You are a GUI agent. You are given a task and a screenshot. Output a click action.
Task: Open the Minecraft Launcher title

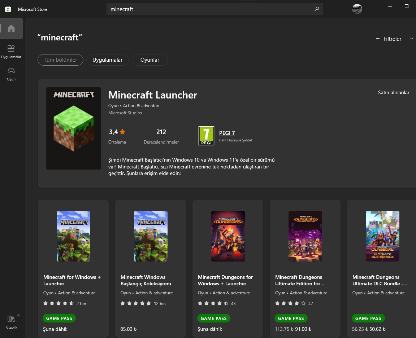pos(153,95)
